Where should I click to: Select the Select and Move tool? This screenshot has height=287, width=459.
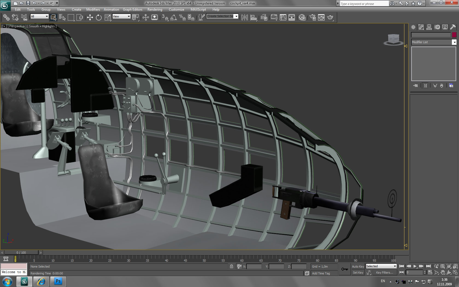(90, 17)
